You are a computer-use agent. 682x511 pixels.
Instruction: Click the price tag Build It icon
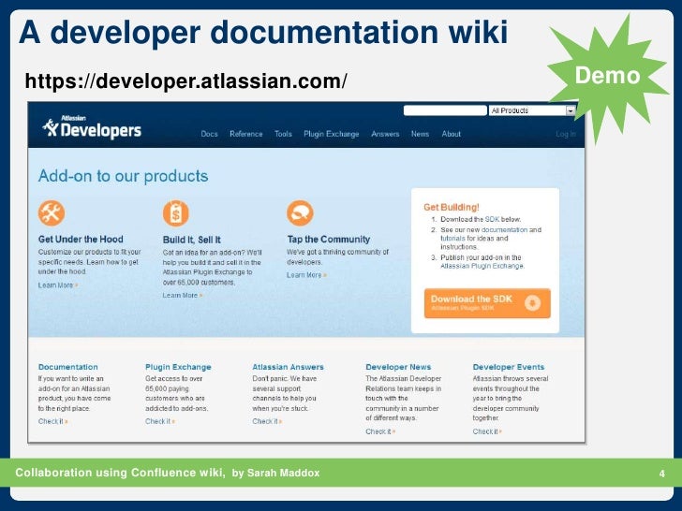tap(176, 213)
